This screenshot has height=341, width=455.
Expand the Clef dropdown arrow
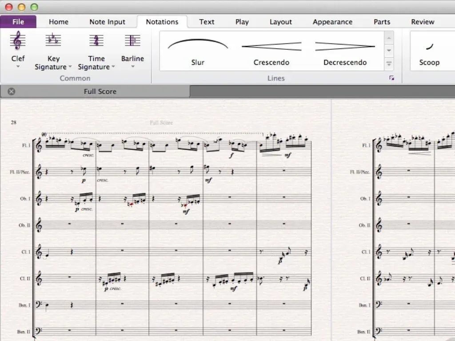18,67
